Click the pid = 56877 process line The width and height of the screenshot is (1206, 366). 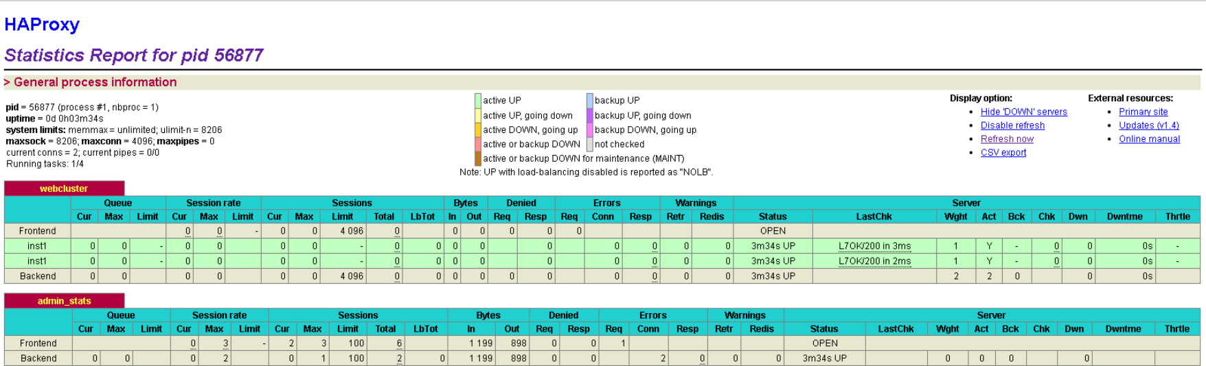pyautogui.click(x=82, y=108)
